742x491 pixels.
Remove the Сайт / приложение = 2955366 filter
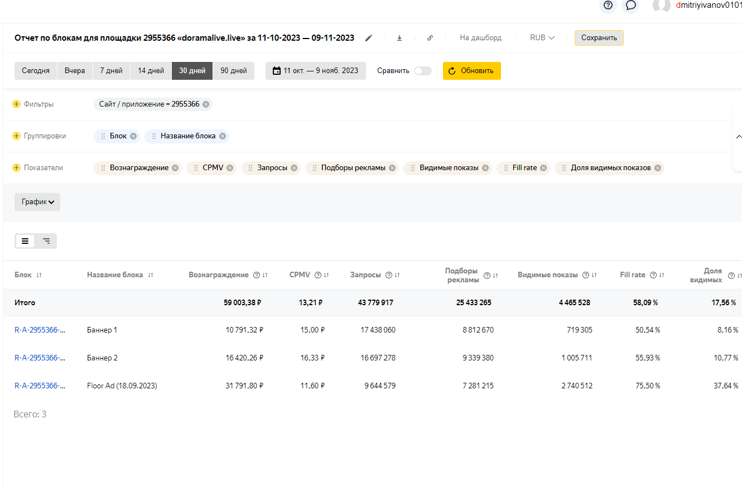tap(206, 104)
